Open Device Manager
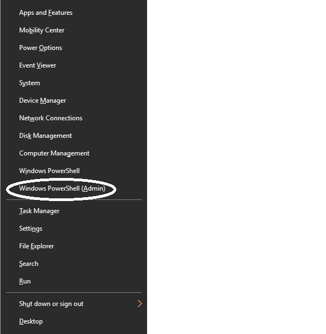326x334 pixels. coord(74,101)
